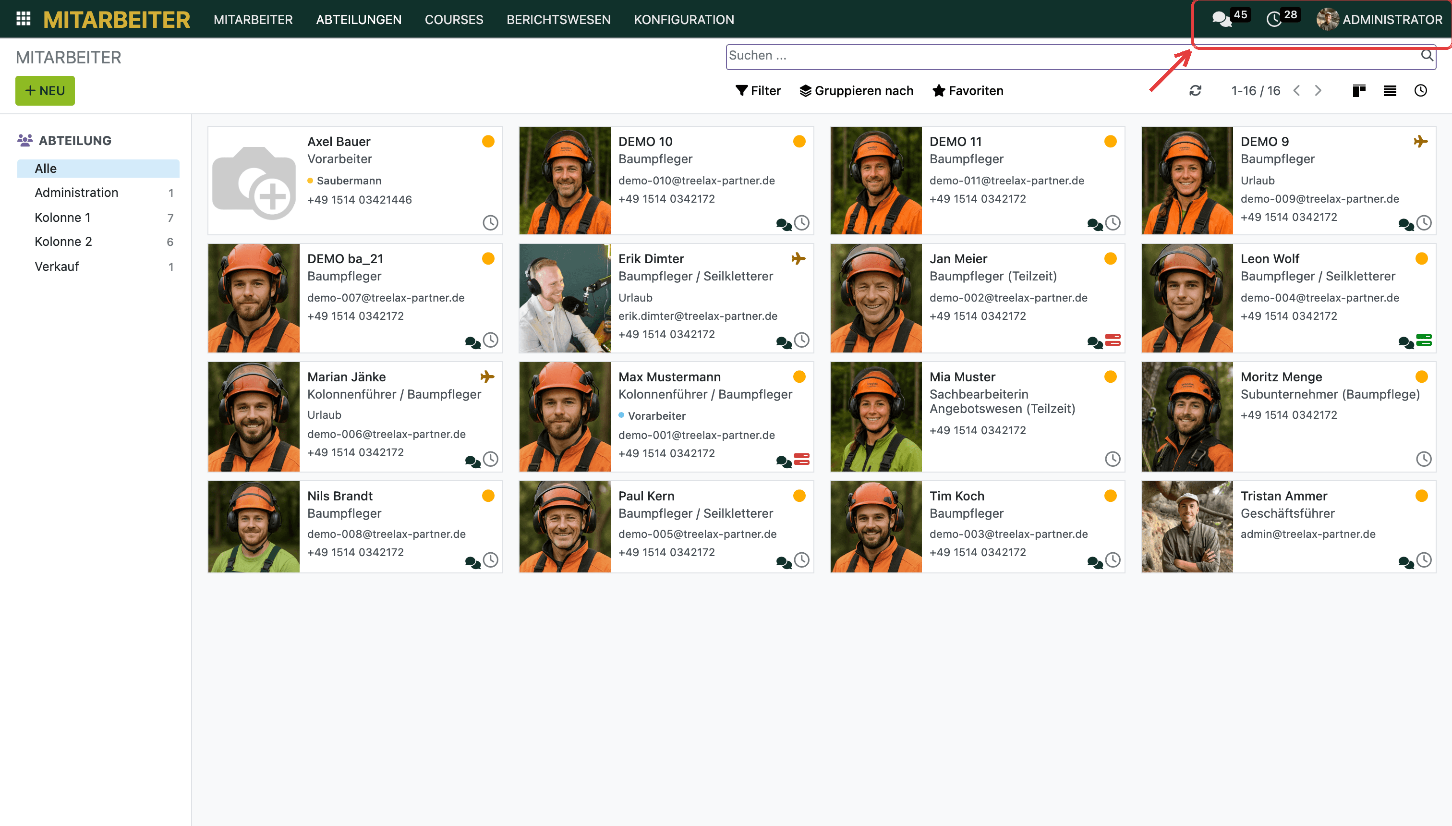Open Tim Koch employee card photo
This screenshot has width=1452, height=826.
coord(876,526)
